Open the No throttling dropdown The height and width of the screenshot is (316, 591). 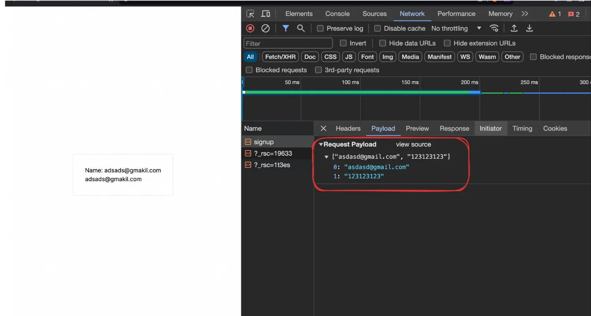click(x=456, y=28)
